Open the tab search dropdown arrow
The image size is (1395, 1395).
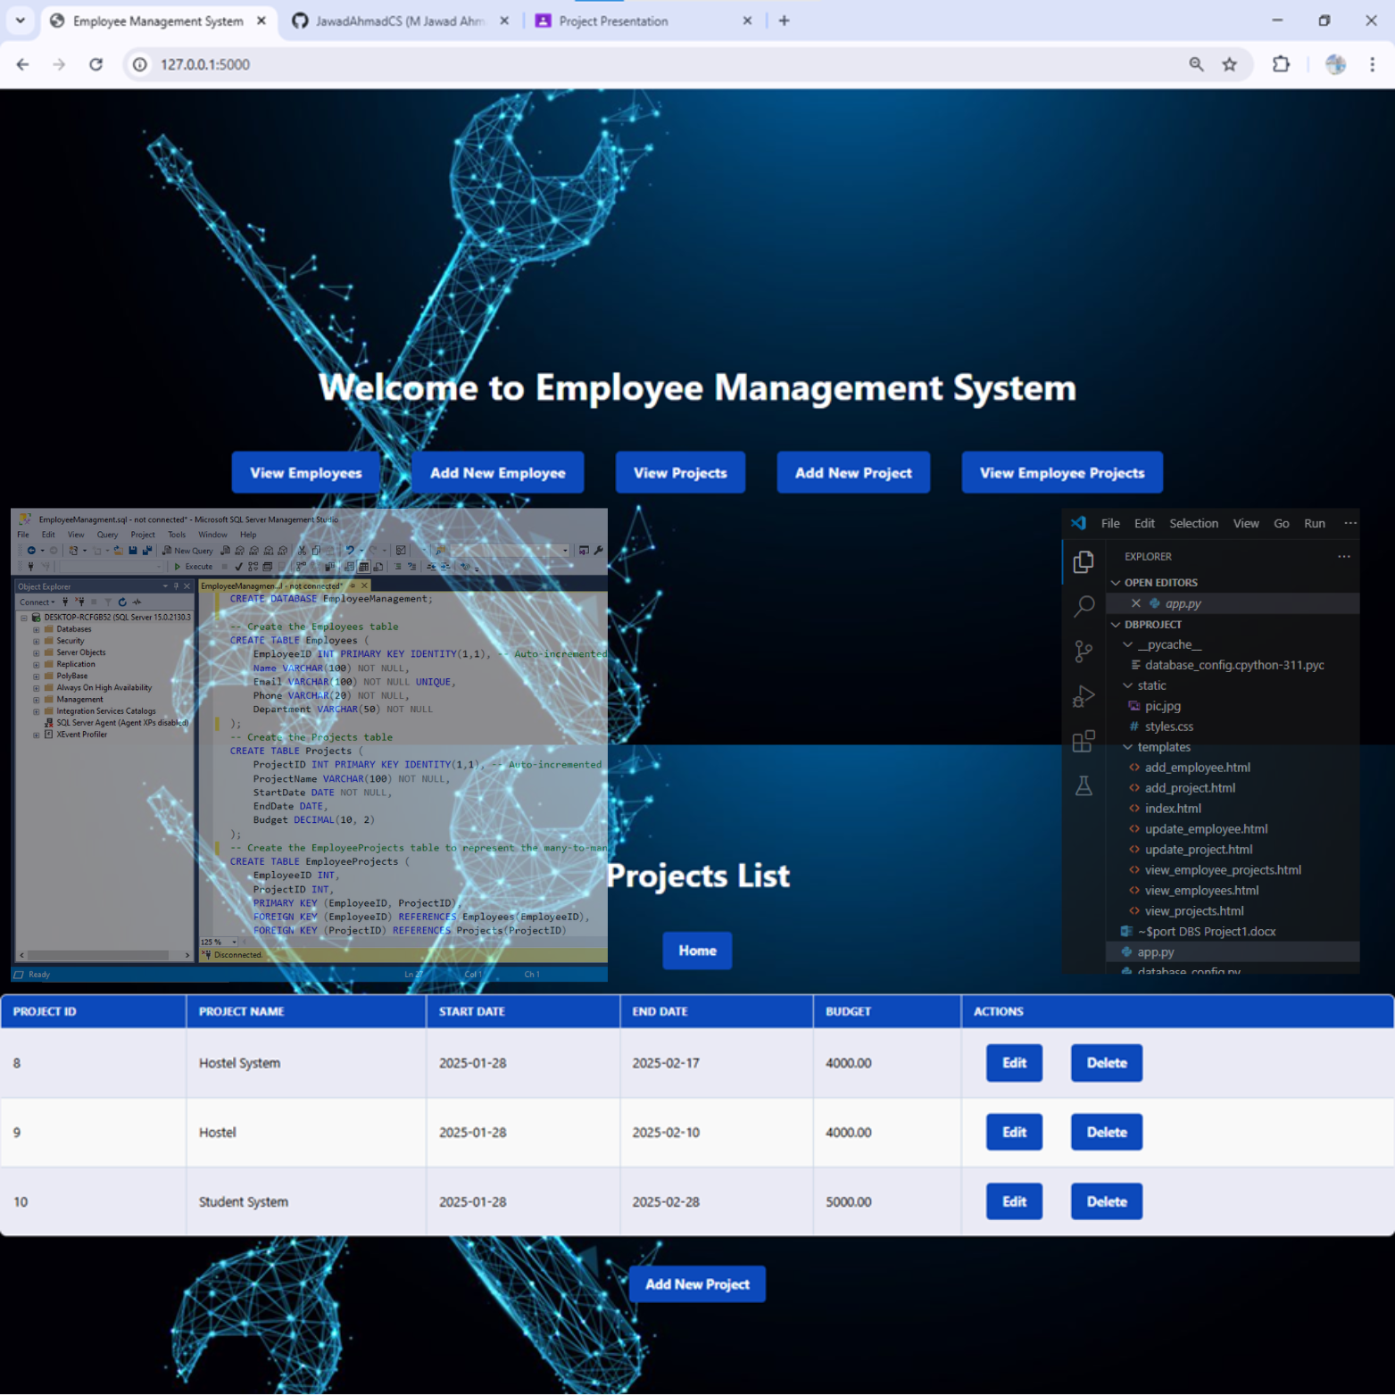pyautogui.click(x=20, y=21)
